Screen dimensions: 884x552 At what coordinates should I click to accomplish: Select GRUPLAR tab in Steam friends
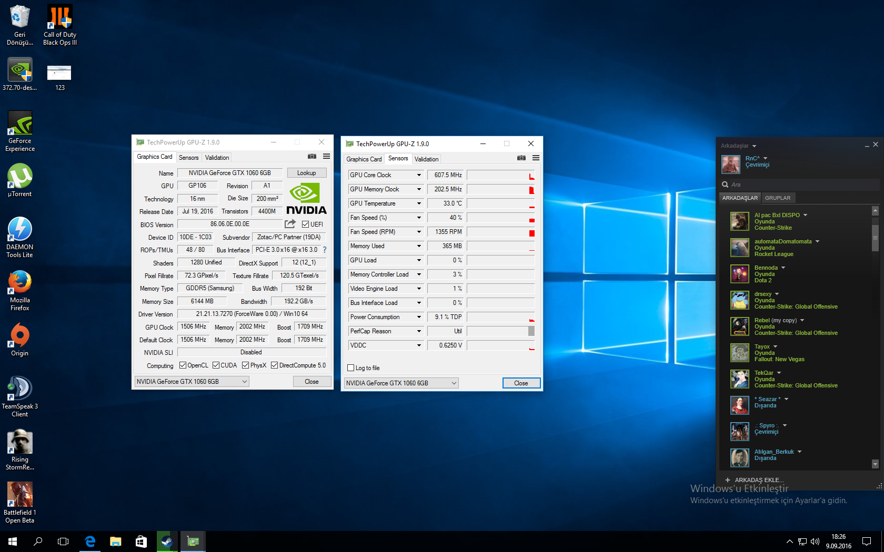(x=777, y=198)
